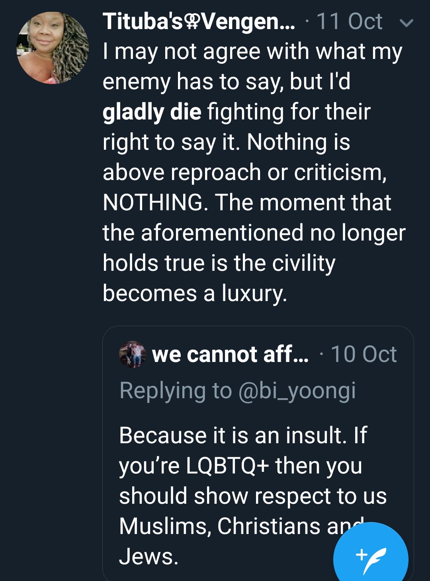The image size is (430, 581).
Task: Tap the compose new tweet floating button
Action: click(371, 556)
